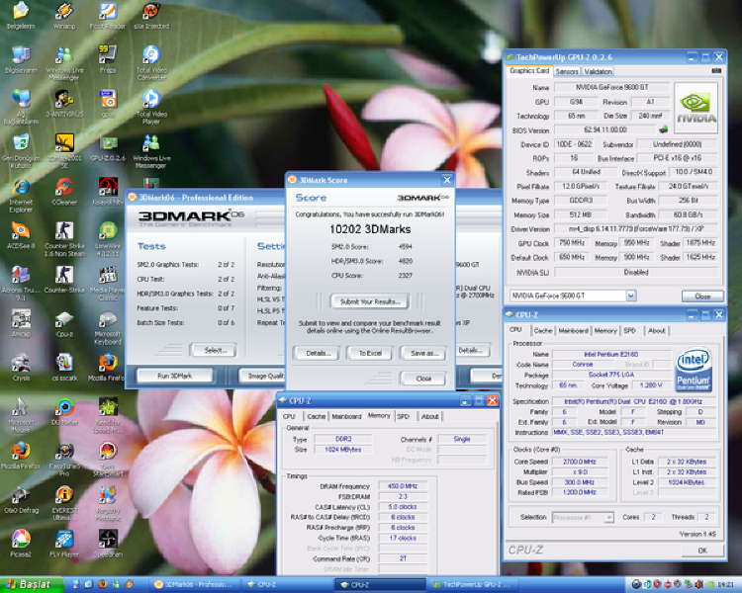The height and width of the screenshot is (593, 742).
Task: Click Submit Your Results button
Action: pyautogui.click(x=370, y=301)
